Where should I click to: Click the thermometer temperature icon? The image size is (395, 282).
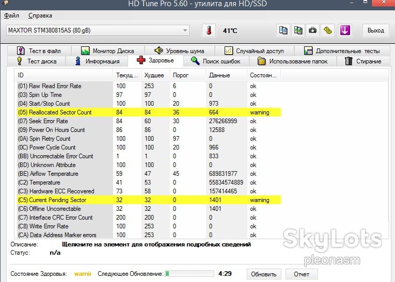tap(209, 30)
